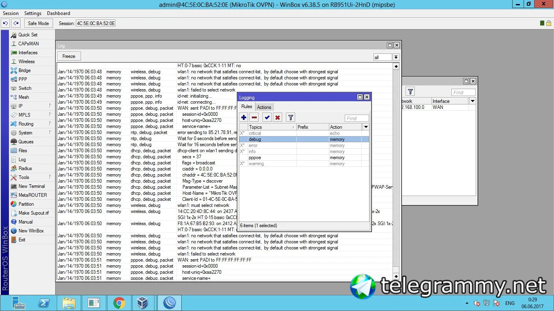The image size is (554, 311).
Task: Open the PPP section
Action: click(x=23, y=79)
